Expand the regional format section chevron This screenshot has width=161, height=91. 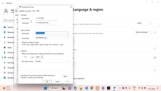point(155,32)
